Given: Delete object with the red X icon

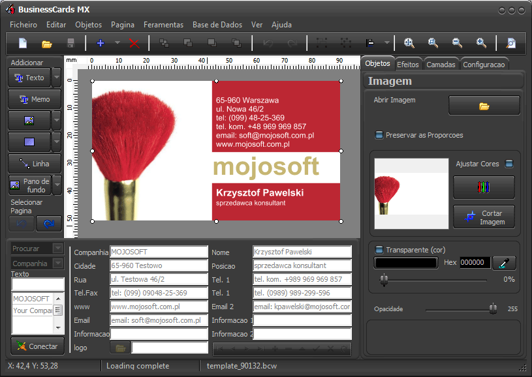Looking at the screenshot, I should (134, 43).
